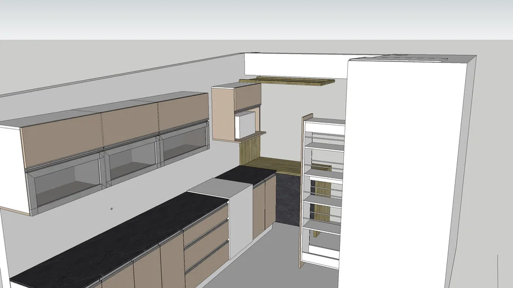Click the beige door above the microwave
The height and width of the screenshot is (288, 513).
click(x=247, y=97)
